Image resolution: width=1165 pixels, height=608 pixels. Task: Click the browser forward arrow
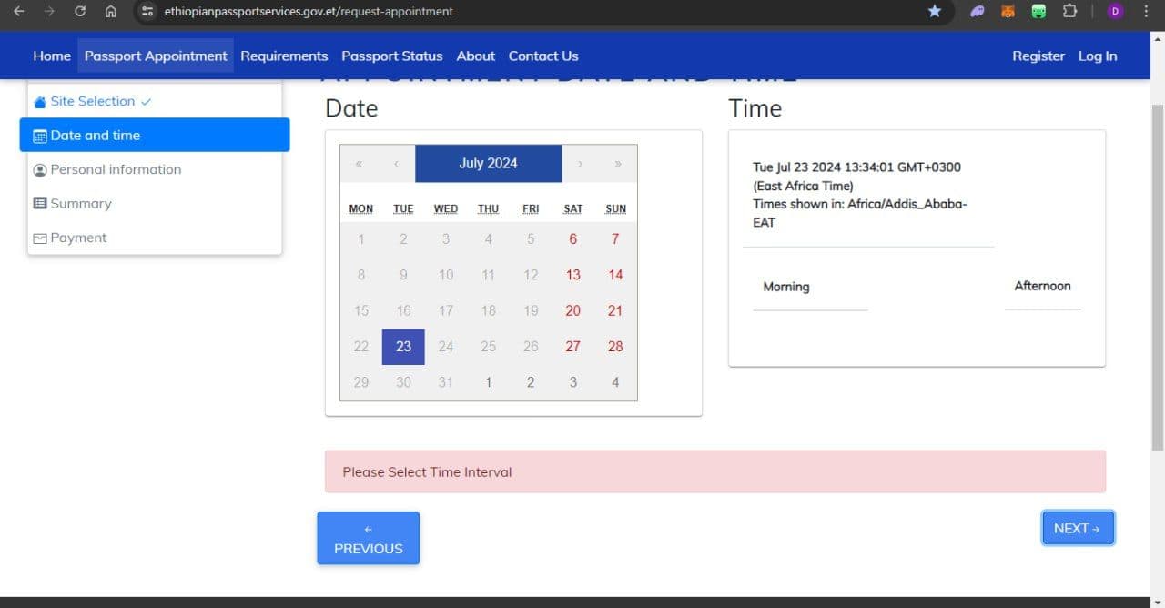click(x=49, y=11)
